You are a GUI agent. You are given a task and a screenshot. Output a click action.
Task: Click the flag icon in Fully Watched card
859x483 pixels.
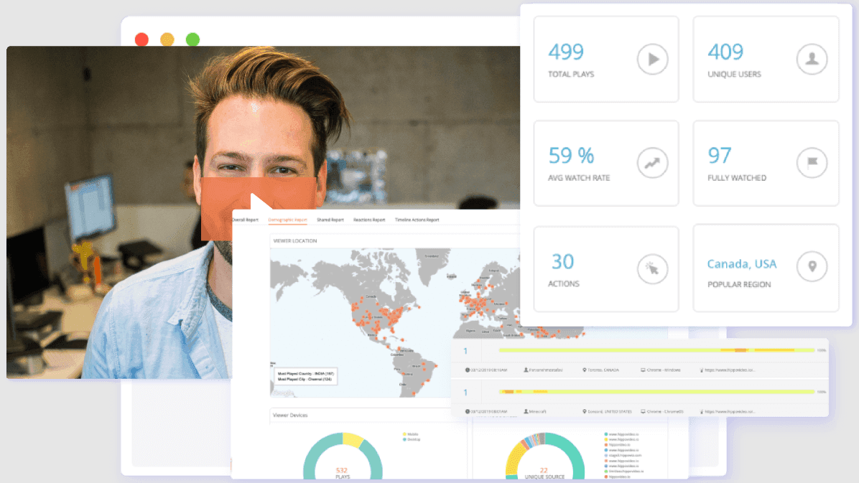pyautogui.click(x=812, y=164)
